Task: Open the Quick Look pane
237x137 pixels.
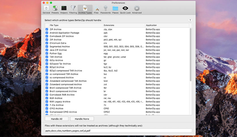Action: click(x=125, y=10)
